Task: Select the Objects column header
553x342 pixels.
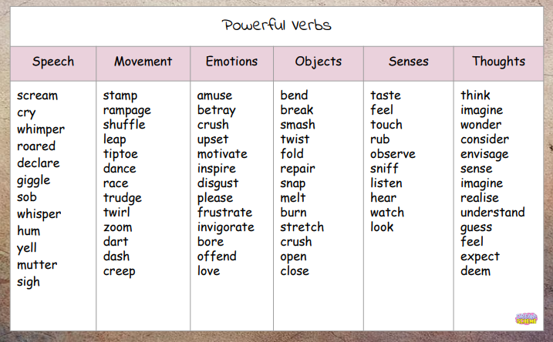Action: point(318,62)
